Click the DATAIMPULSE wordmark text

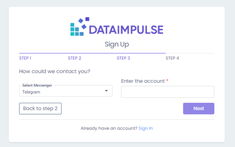pyautogui.click(x=126, y=30)
